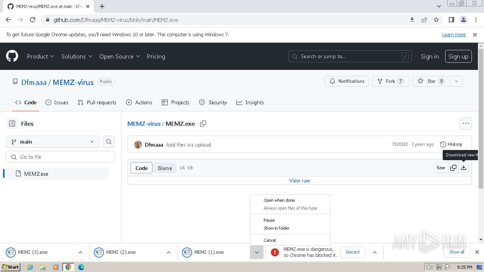Open the more file actions ellipsis

pyautogui.click(x=466, y=124)
